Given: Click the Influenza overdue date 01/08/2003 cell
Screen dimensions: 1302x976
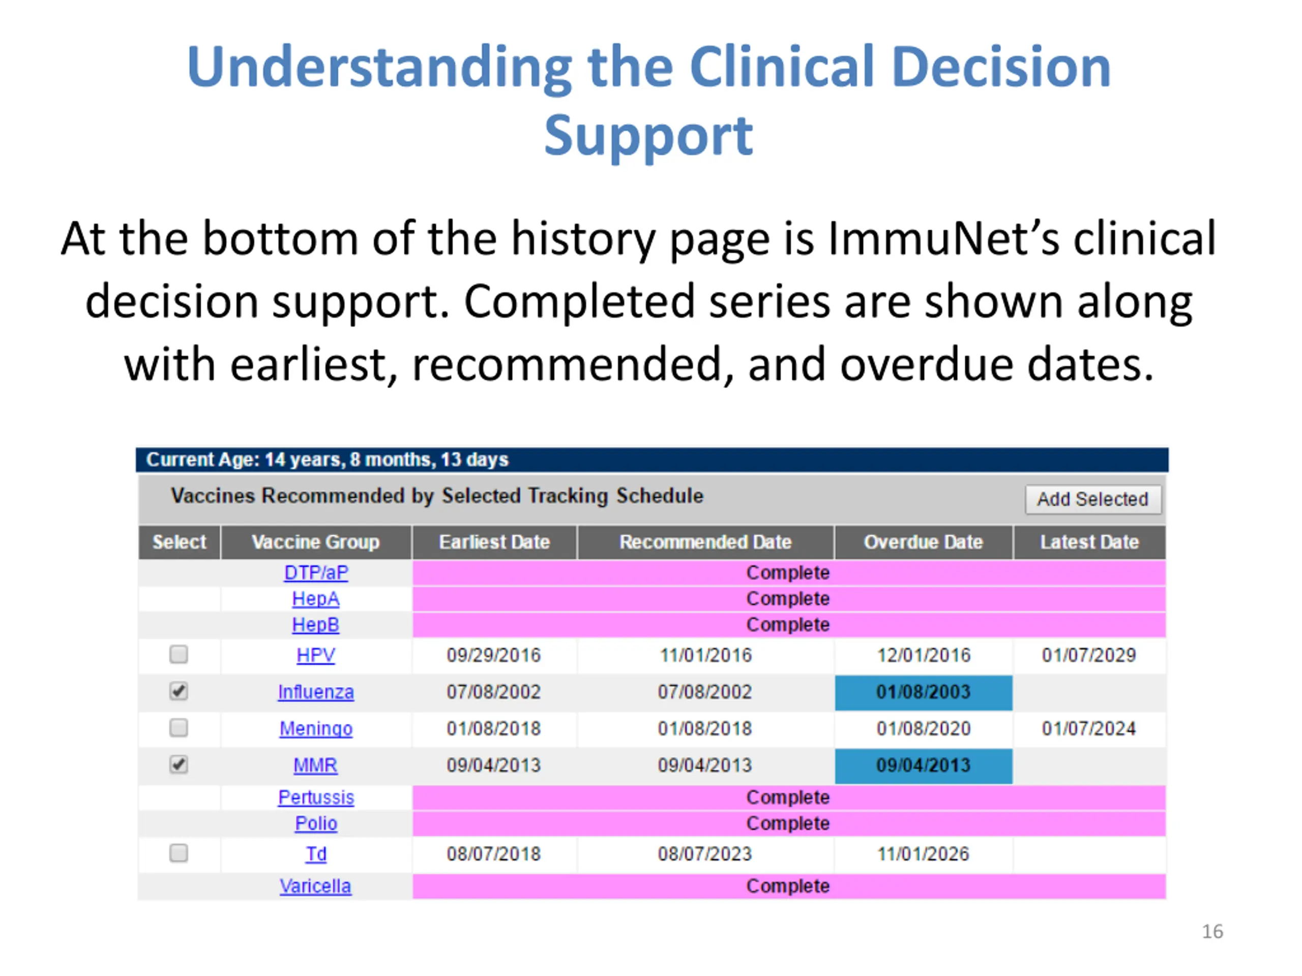Looking at the screenshot, I should pyautogui.click(x=924, y=692).
